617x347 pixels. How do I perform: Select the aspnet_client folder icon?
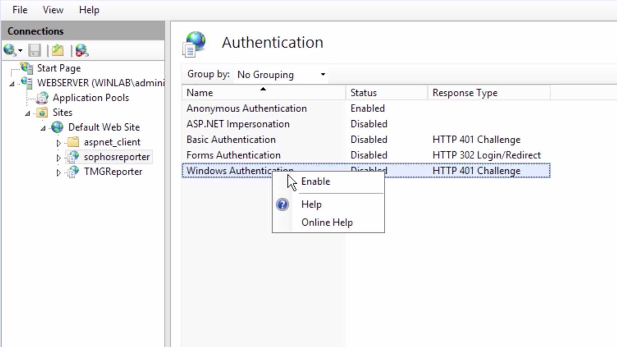(73, 142)
